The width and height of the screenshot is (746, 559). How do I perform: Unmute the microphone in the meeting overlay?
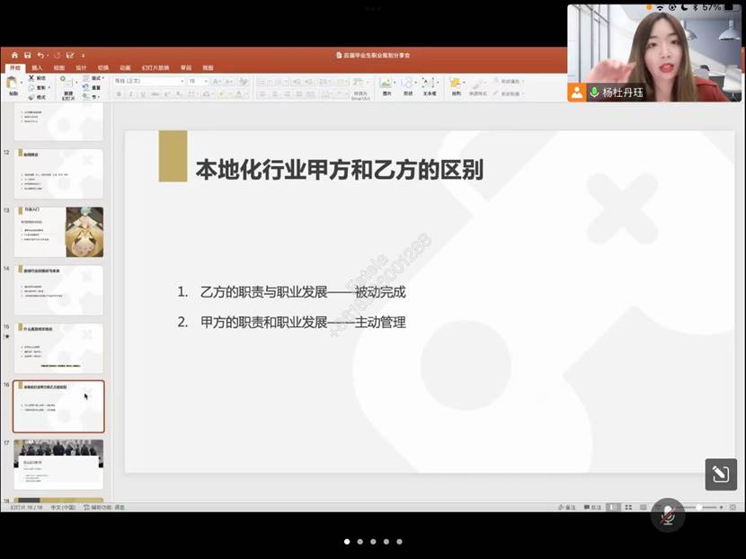[668, 515]
